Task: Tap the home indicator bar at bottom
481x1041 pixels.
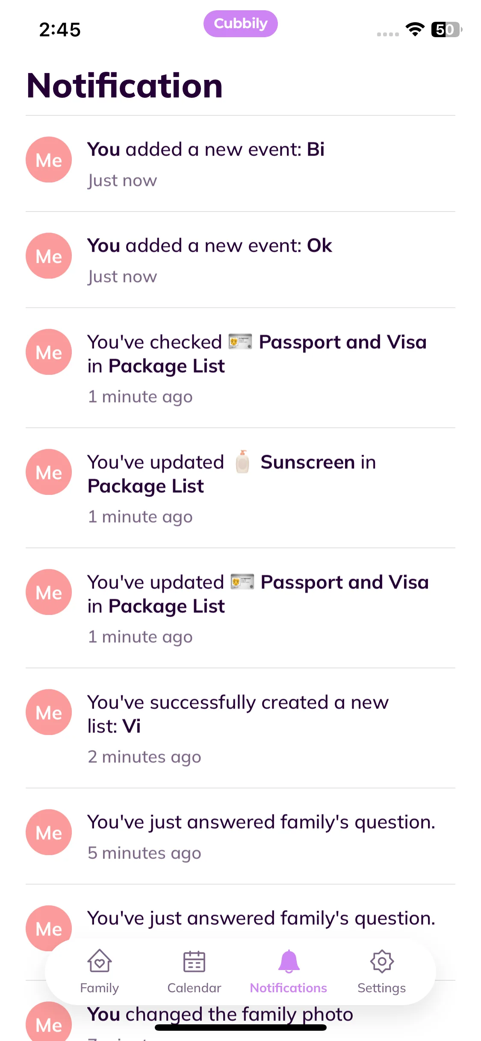Action: click(240, 1028)
